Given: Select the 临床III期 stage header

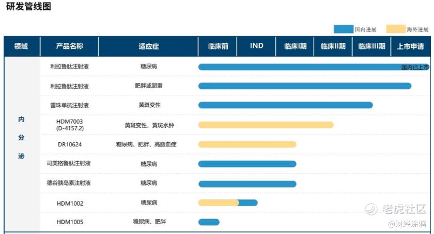Looking at the screenshot, I should click(371, 46).
